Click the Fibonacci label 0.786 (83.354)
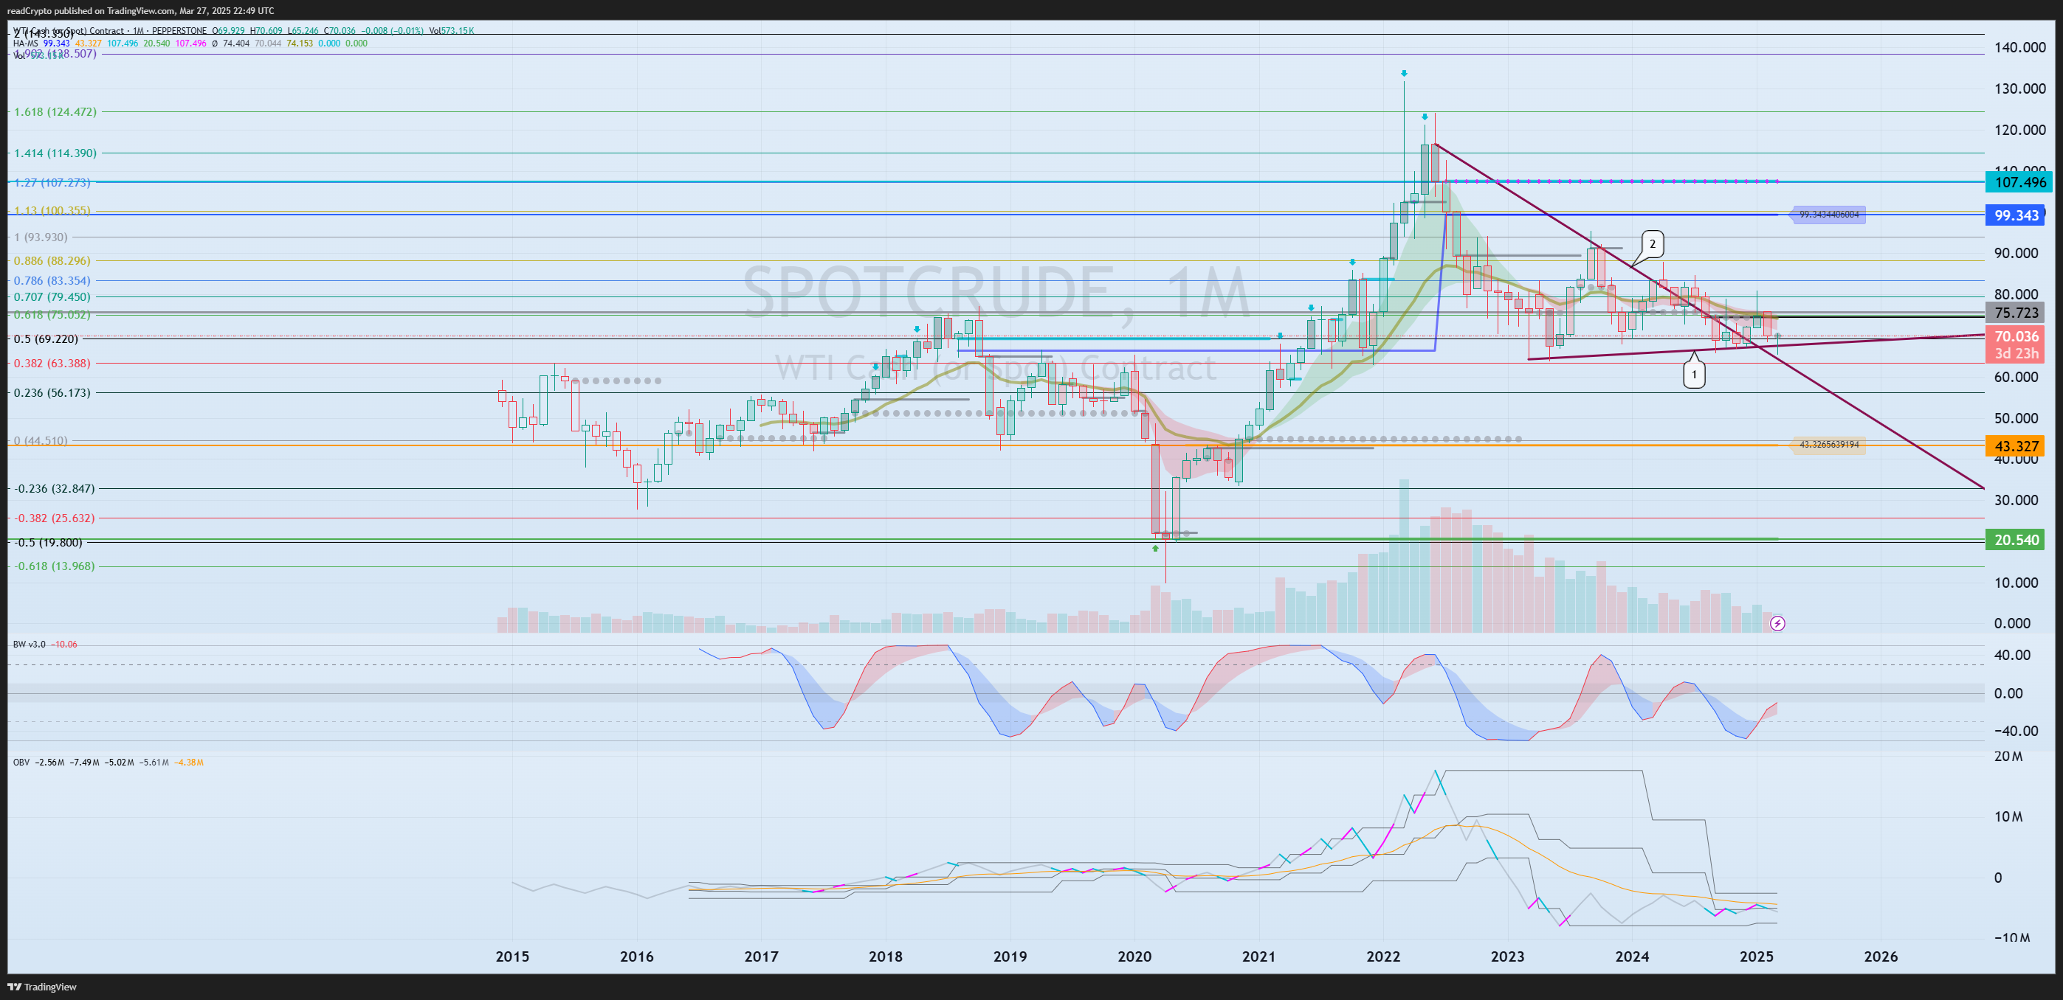 pyautogui.click(x=52, y=281)
